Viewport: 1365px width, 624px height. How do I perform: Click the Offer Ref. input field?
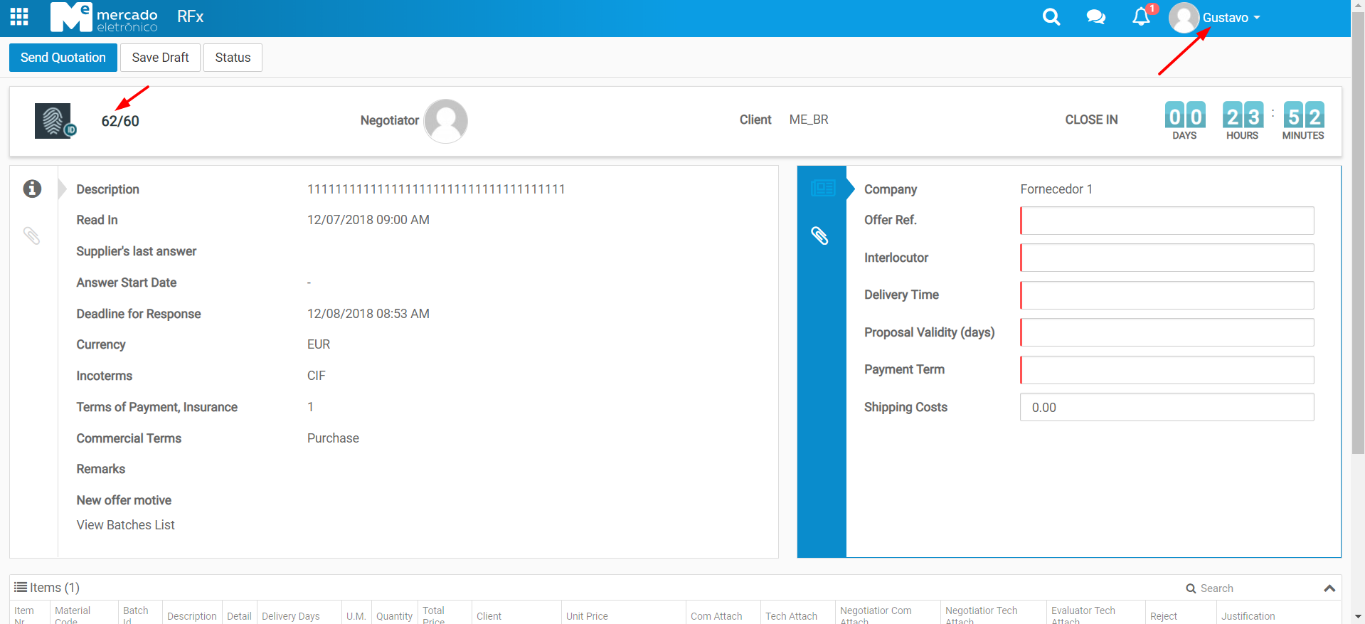(1167, 221)
